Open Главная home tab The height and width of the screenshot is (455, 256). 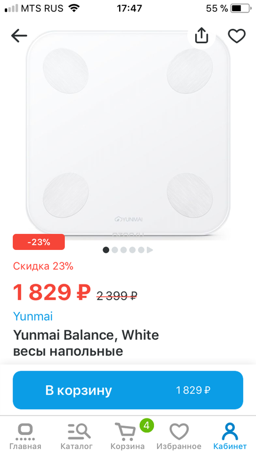[x=25, y=436]
